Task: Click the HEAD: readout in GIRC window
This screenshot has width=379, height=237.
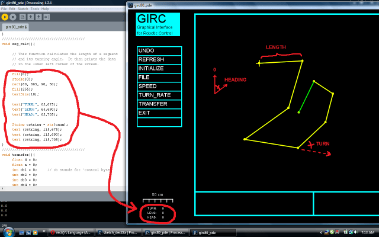Action: tap(156, 217)
